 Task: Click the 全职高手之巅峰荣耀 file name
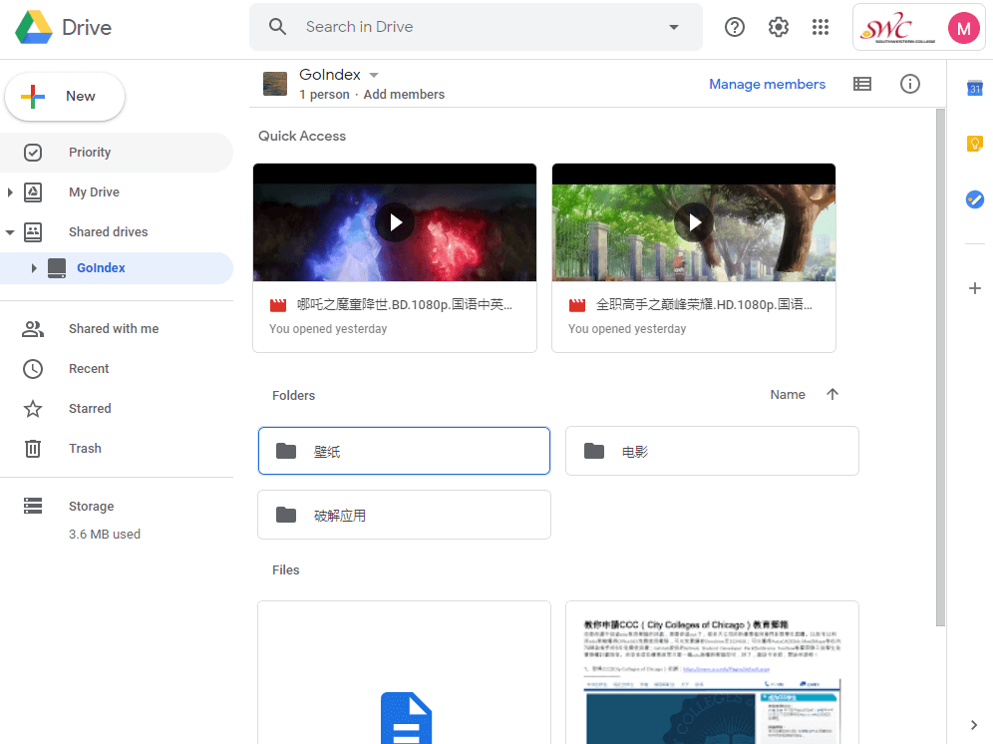[x=704, y=305]
